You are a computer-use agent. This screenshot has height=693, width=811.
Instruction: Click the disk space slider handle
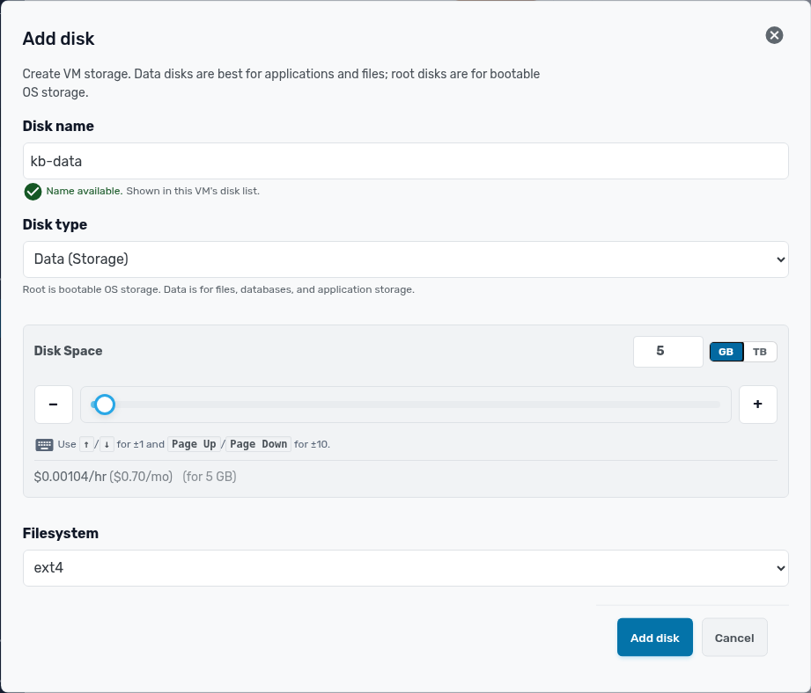tap(105, 405)
